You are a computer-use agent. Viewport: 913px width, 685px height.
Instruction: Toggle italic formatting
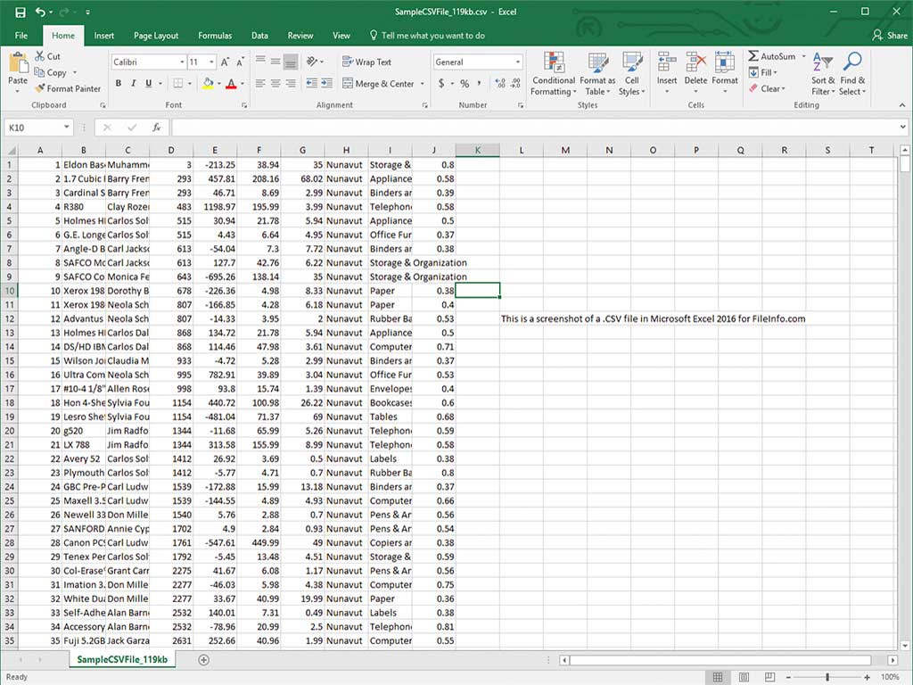point(134,84)
